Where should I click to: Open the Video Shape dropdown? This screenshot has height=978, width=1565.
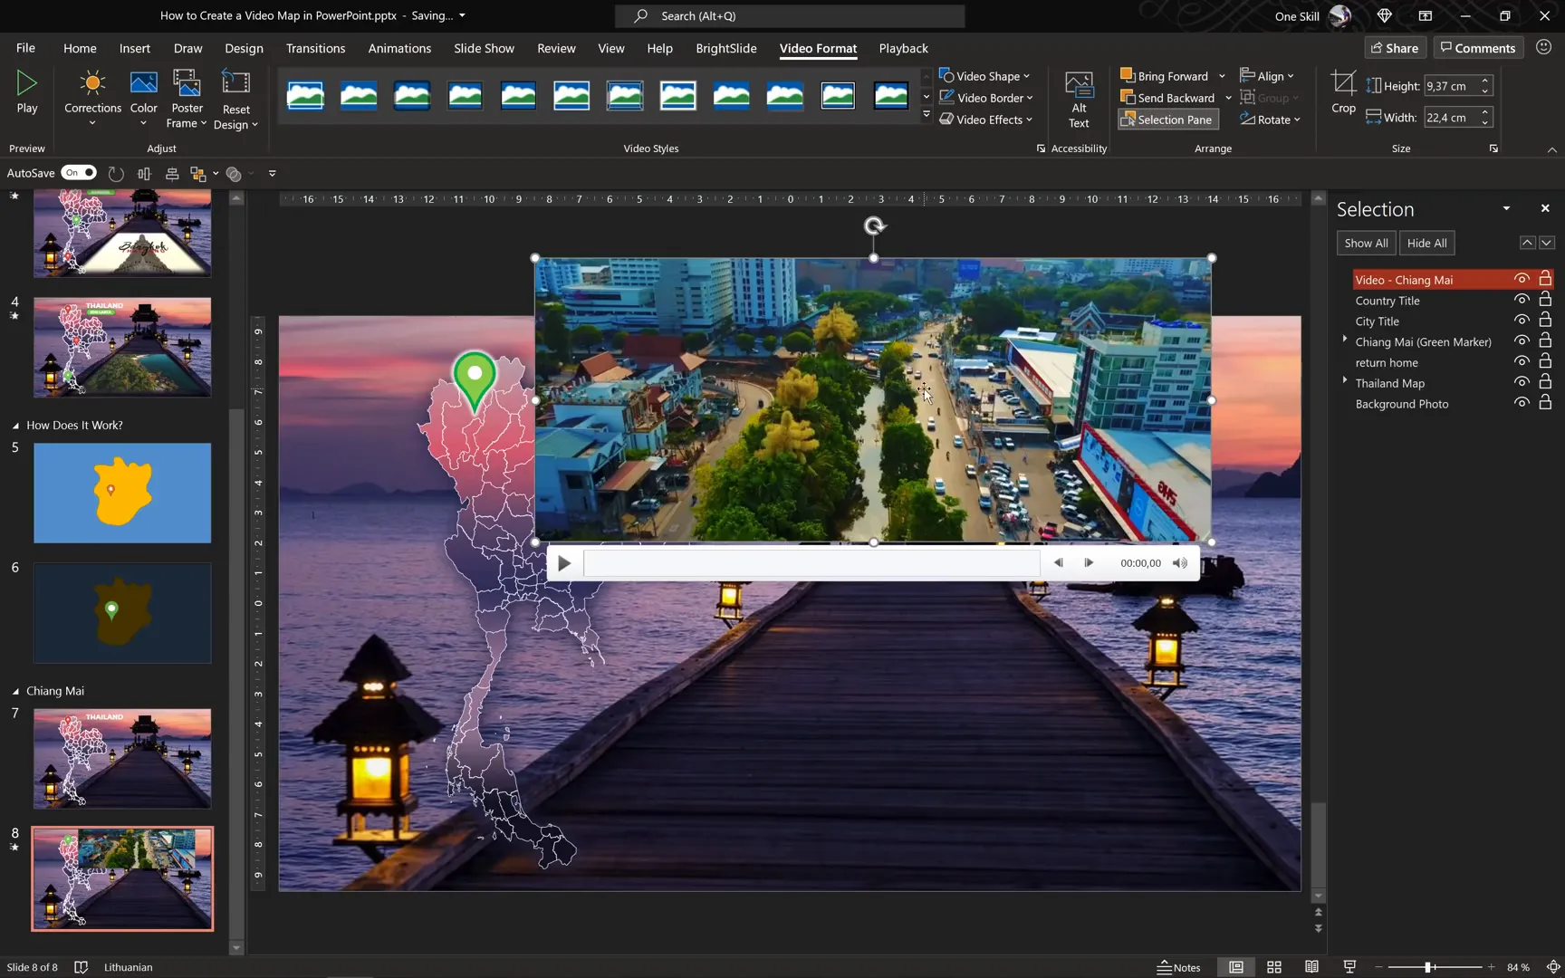coord(985,75)
